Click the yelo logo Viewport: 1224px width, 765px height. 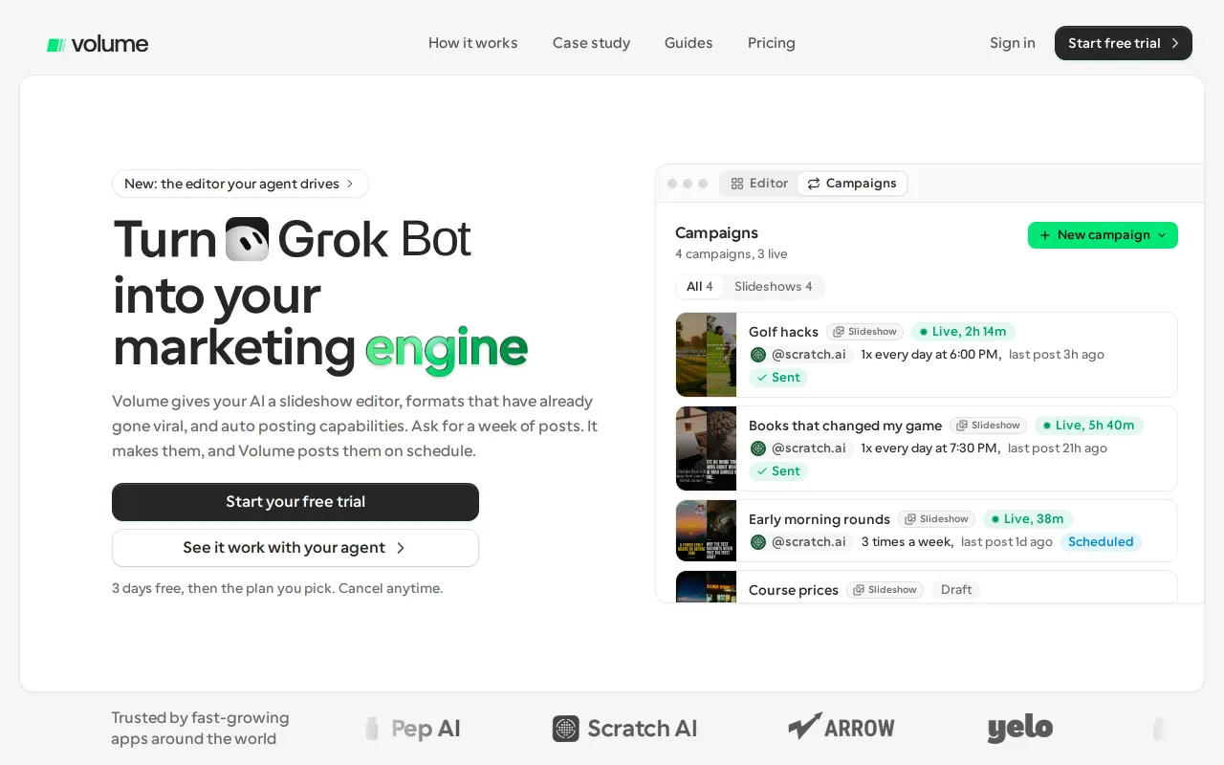(1020, 729)
